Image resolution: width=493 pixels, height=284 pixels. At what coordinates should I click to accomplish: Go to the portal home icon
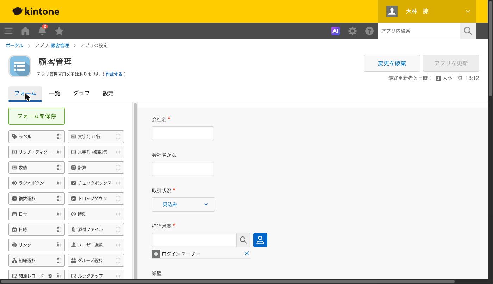pos(25,31)
